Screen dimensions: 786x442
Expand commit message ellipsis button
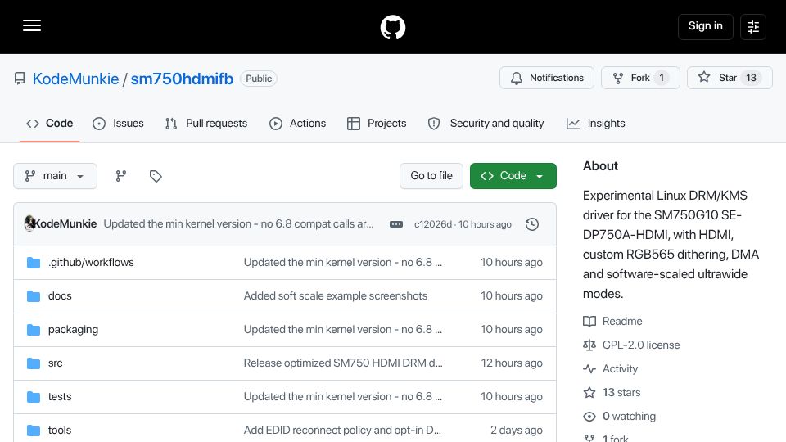(396, 224)
